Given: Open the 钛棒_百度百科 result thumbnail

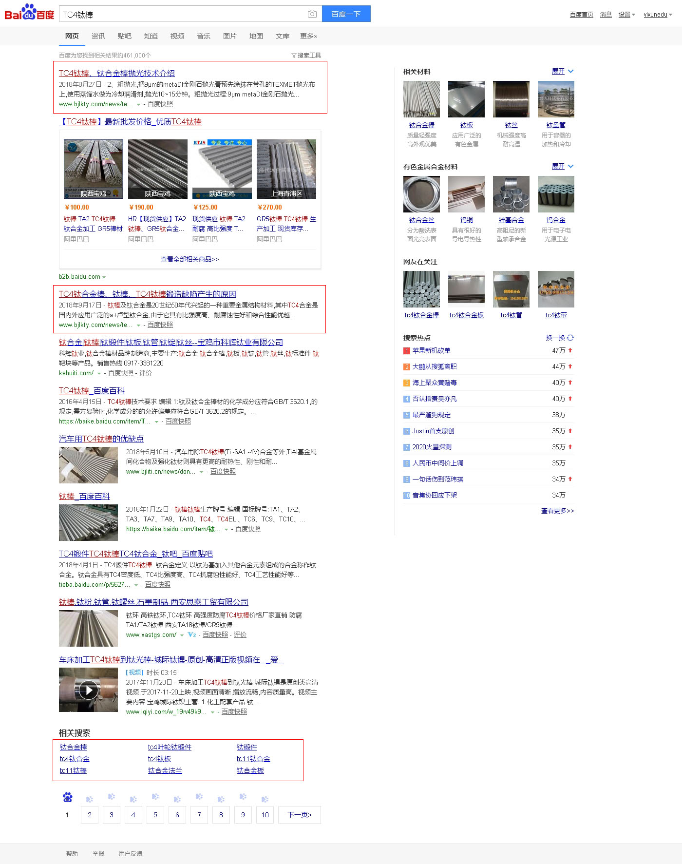Looking at the screenshot, I should [88, 522].
